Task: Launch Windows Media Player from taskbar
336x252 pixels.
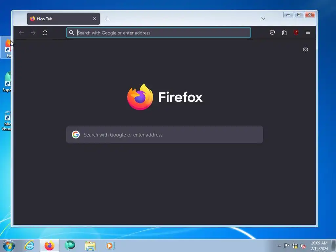Action: (110, 245)
